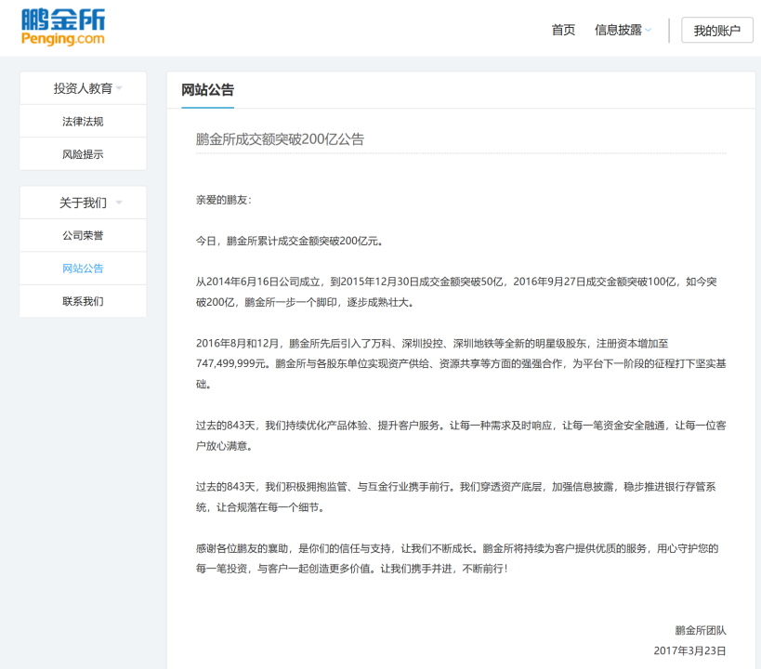The image size is (761, 669).
Task: Click the 鹏金所 Penging.com logo
Action: [x=63, y=28]
